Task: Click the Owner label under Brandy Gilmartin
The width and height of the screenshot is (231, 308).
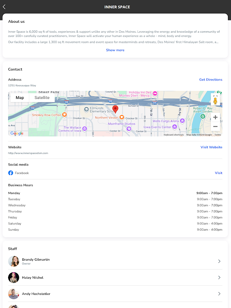Action: click(x=26, y=264)
